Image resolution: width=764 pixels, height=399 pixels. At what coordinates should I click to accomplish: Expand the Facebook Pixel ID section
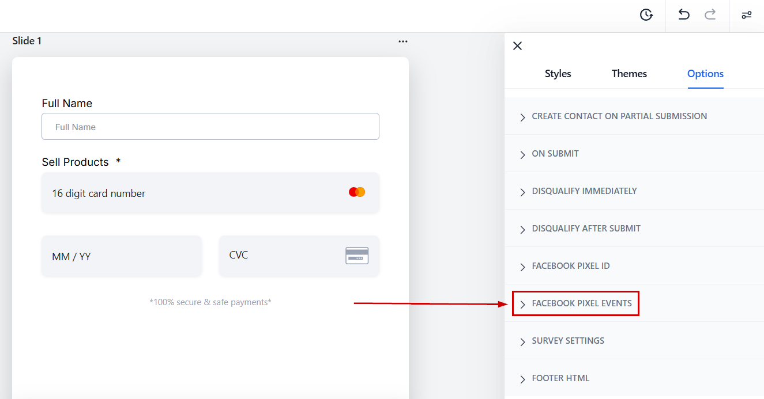[x=634, y=266]
